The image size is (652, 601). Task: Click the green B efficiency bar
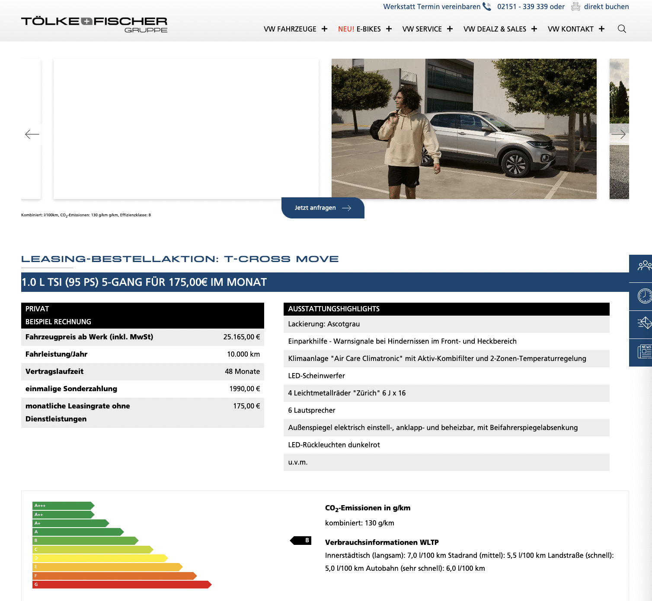(85, 541)
